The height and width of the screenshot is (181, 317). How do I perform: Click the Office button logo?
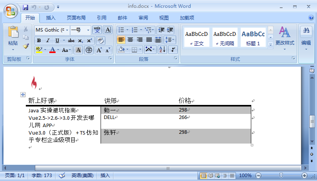coord(11,11)
